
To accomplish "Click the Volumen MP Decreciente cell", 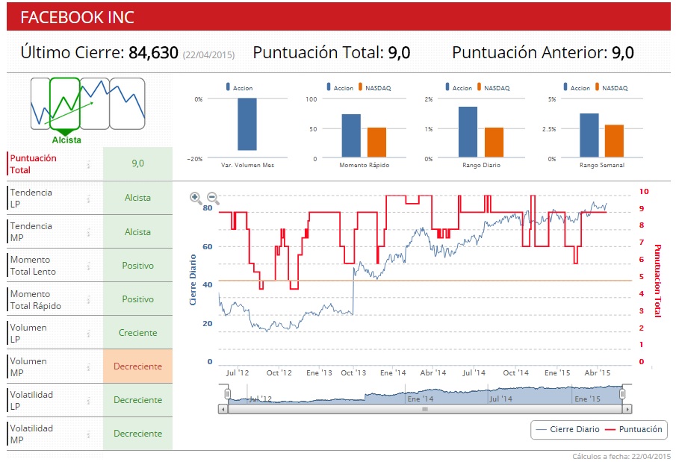I will click(138, 366).
